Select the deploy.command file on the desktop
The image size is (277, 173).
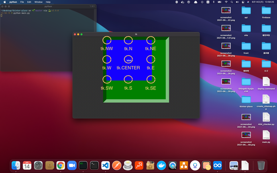coord(266,83)
